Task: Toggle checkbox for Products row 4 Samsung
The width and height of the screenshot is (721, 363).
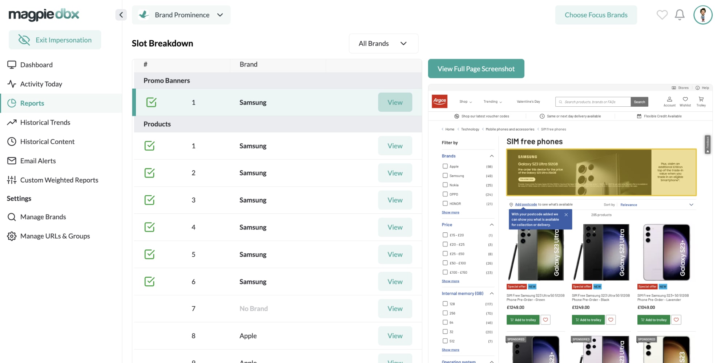Action: pos(149,227)
